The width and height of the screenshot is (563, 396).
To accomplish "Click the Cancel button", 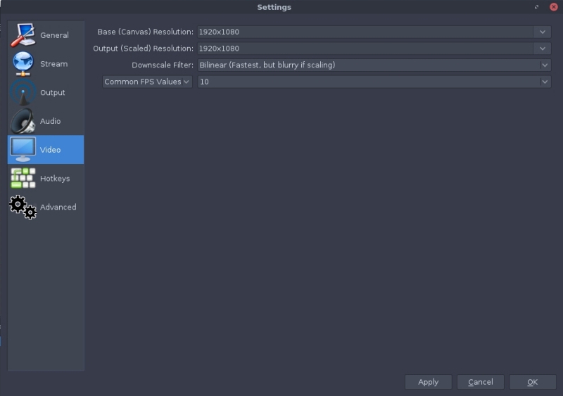I will pyautogui.click(x=480, y=382).
